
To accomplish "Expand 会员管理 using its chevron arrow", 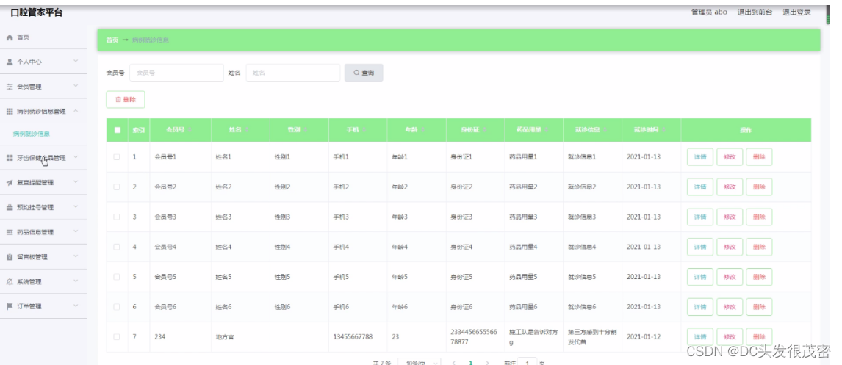I will (76, 87).
